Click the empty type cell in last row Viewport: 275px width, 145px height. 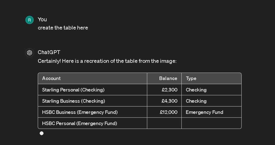[x=212, y=123]
